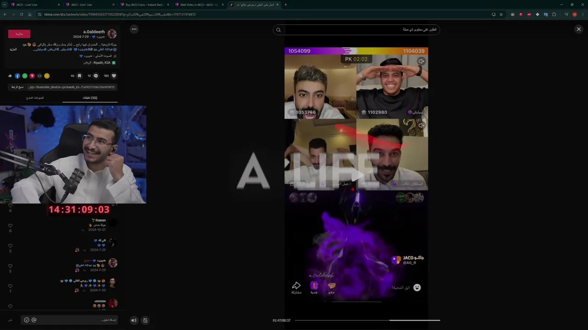Insert emoji in the comment box

(27, 320)
